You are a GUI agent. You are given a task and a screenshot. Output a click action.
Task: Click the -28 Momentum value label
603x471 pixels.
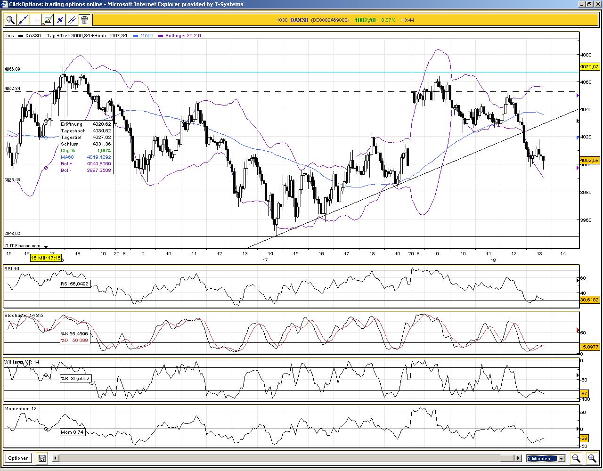tap(584, 438)
